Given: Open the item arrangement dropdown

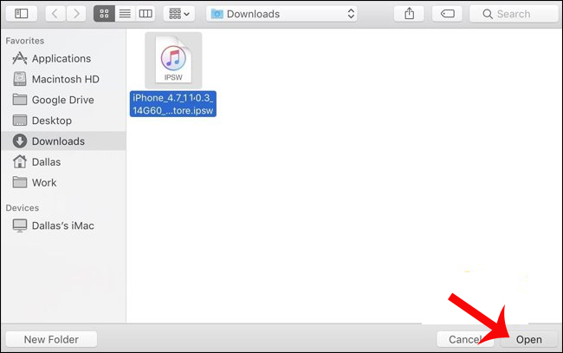Looking at the screenshot, I should pos(179,14).
